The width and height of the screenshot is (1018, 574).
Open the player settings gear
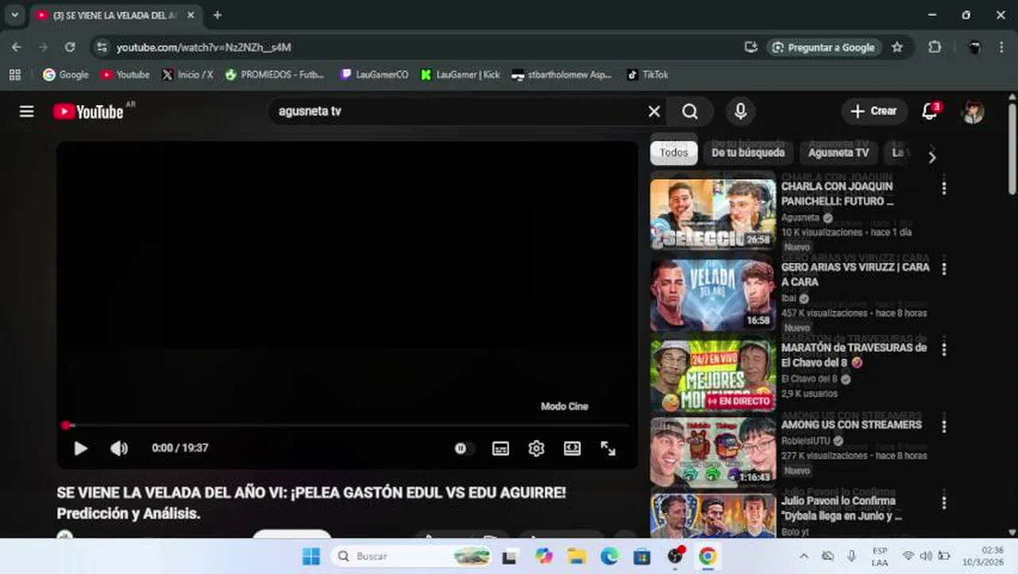tap(536, 448)
